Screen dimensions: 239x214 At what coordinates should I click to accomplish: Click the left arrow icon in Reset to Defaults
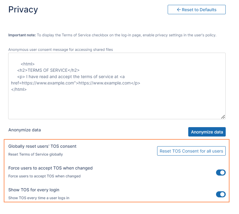click(179, 10)
